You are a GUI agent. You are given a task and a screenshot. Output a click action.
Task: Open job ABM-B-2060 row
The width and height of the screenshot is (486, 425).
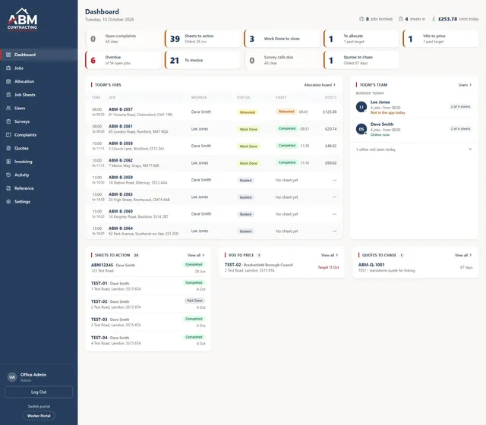coord(214,214)
